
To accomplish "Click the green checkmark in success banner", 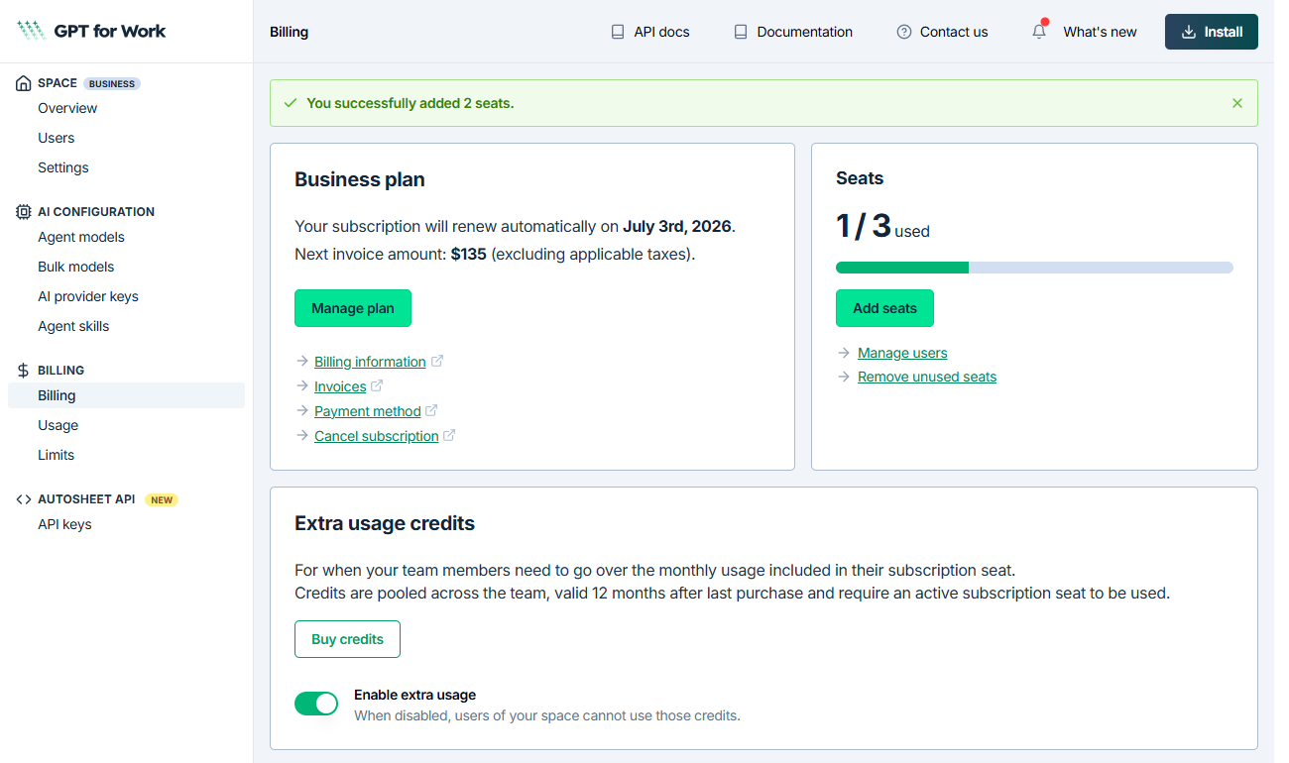I will click(x=291, y=103).
